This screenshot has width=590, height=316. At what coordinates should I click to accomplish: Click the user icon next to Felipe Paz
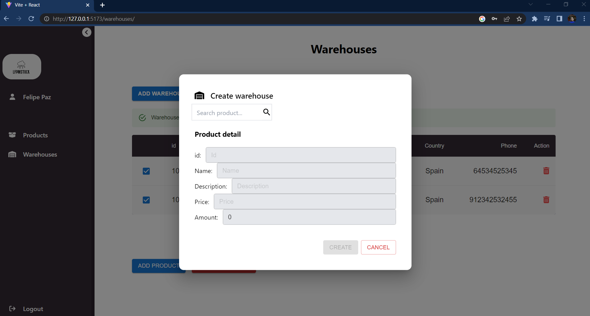[12, 97]
